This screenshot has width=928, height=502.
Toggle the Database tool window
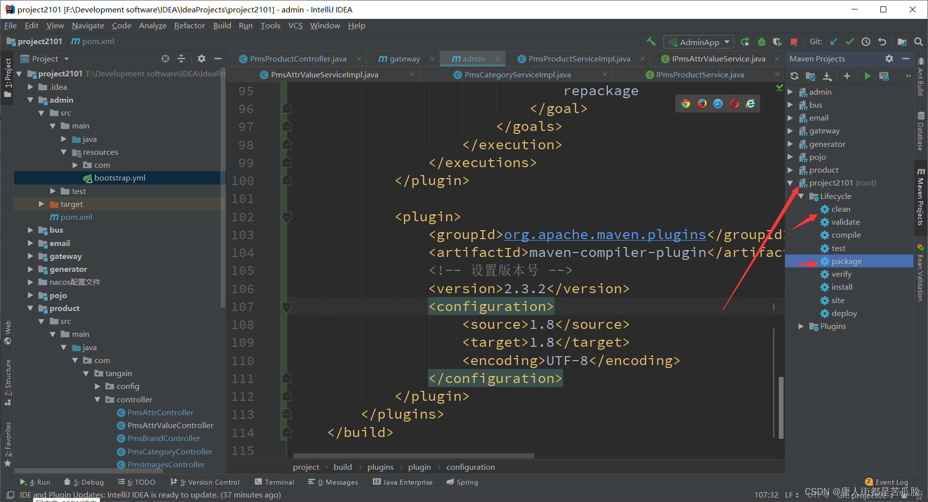pyautogui.click(x=921, y=131)
